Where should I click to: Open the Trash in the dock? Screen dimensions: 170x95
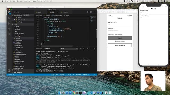click(x=110, y=93)
